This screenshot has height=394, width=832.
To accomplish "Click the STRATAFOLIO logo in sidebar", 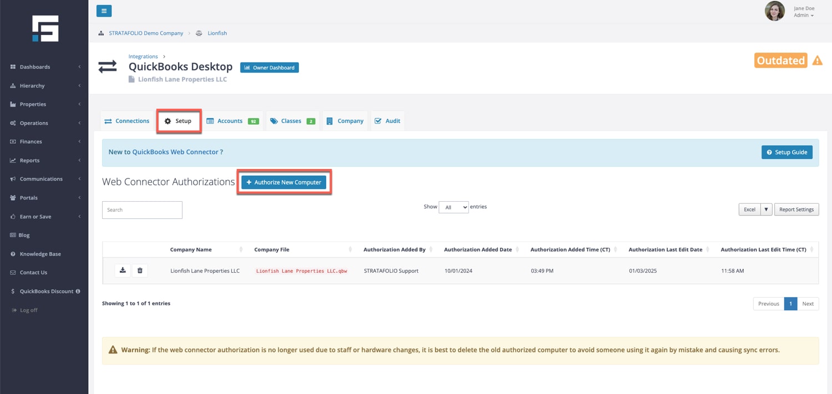I will 45,28.
